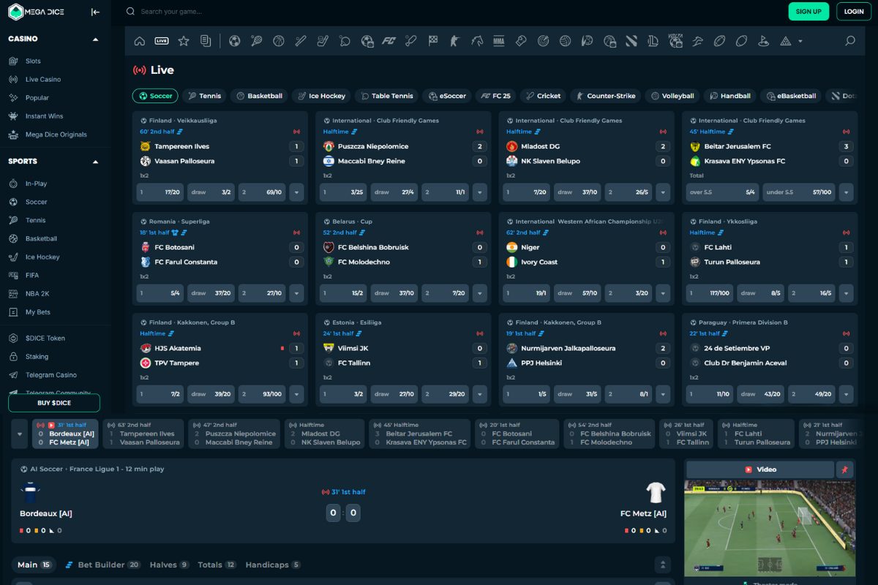Open the Home icon in sports toolbar
The height and width of the screenshot is (585, 878).
pos(140,41)
